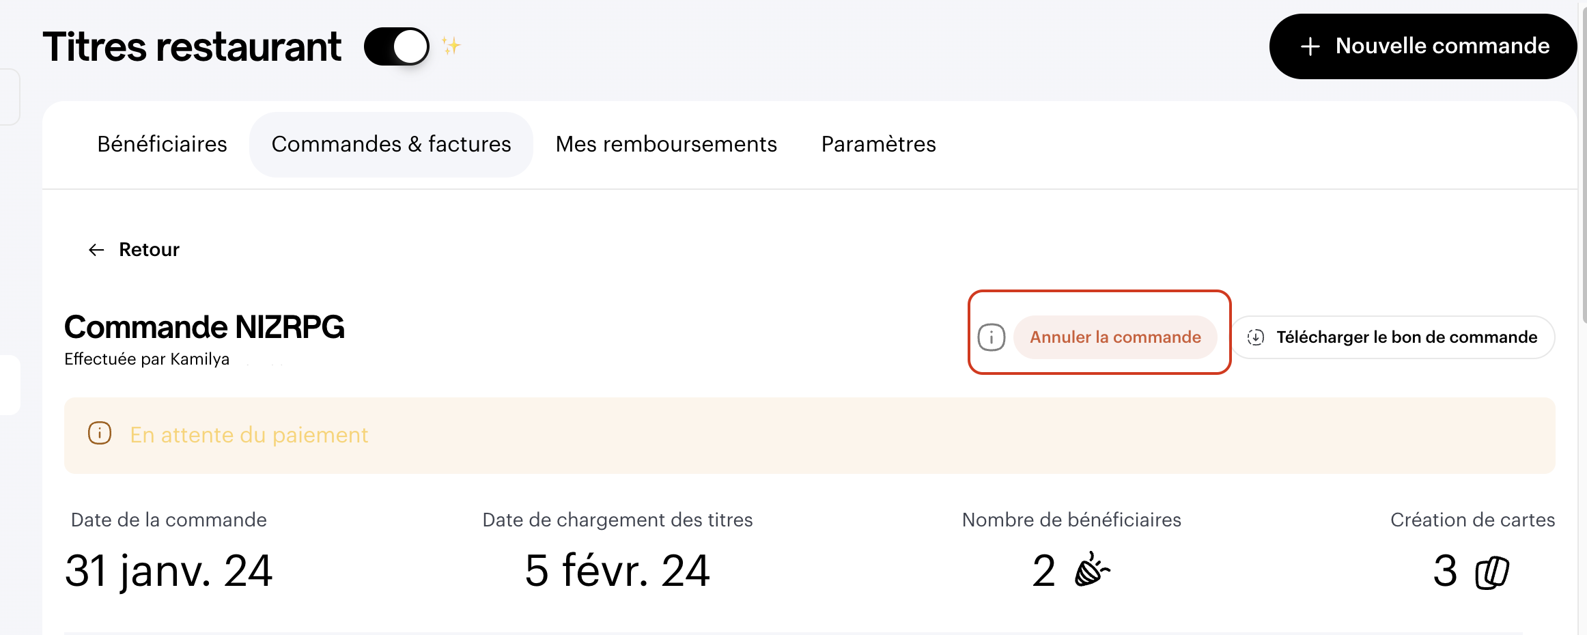Click the Nouvelle commande button label
Screen dimensions: 1587x635
pos(1442,46)
